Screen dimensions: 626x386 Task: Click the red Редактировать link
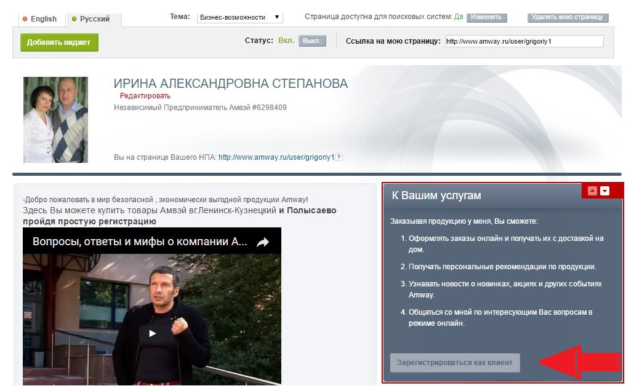(x=145, y=96)
